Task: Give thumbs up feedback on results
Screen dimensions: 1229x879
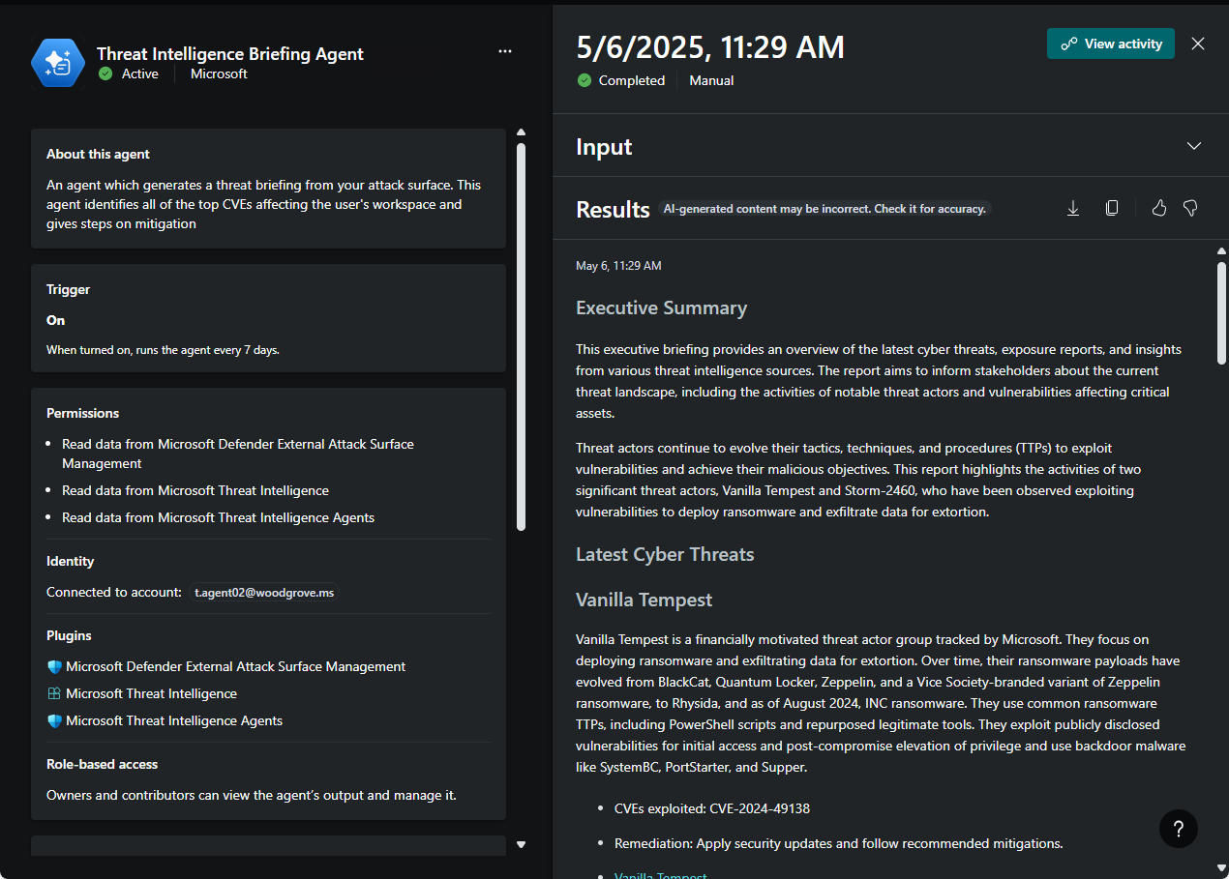Action: (1158, 208)
